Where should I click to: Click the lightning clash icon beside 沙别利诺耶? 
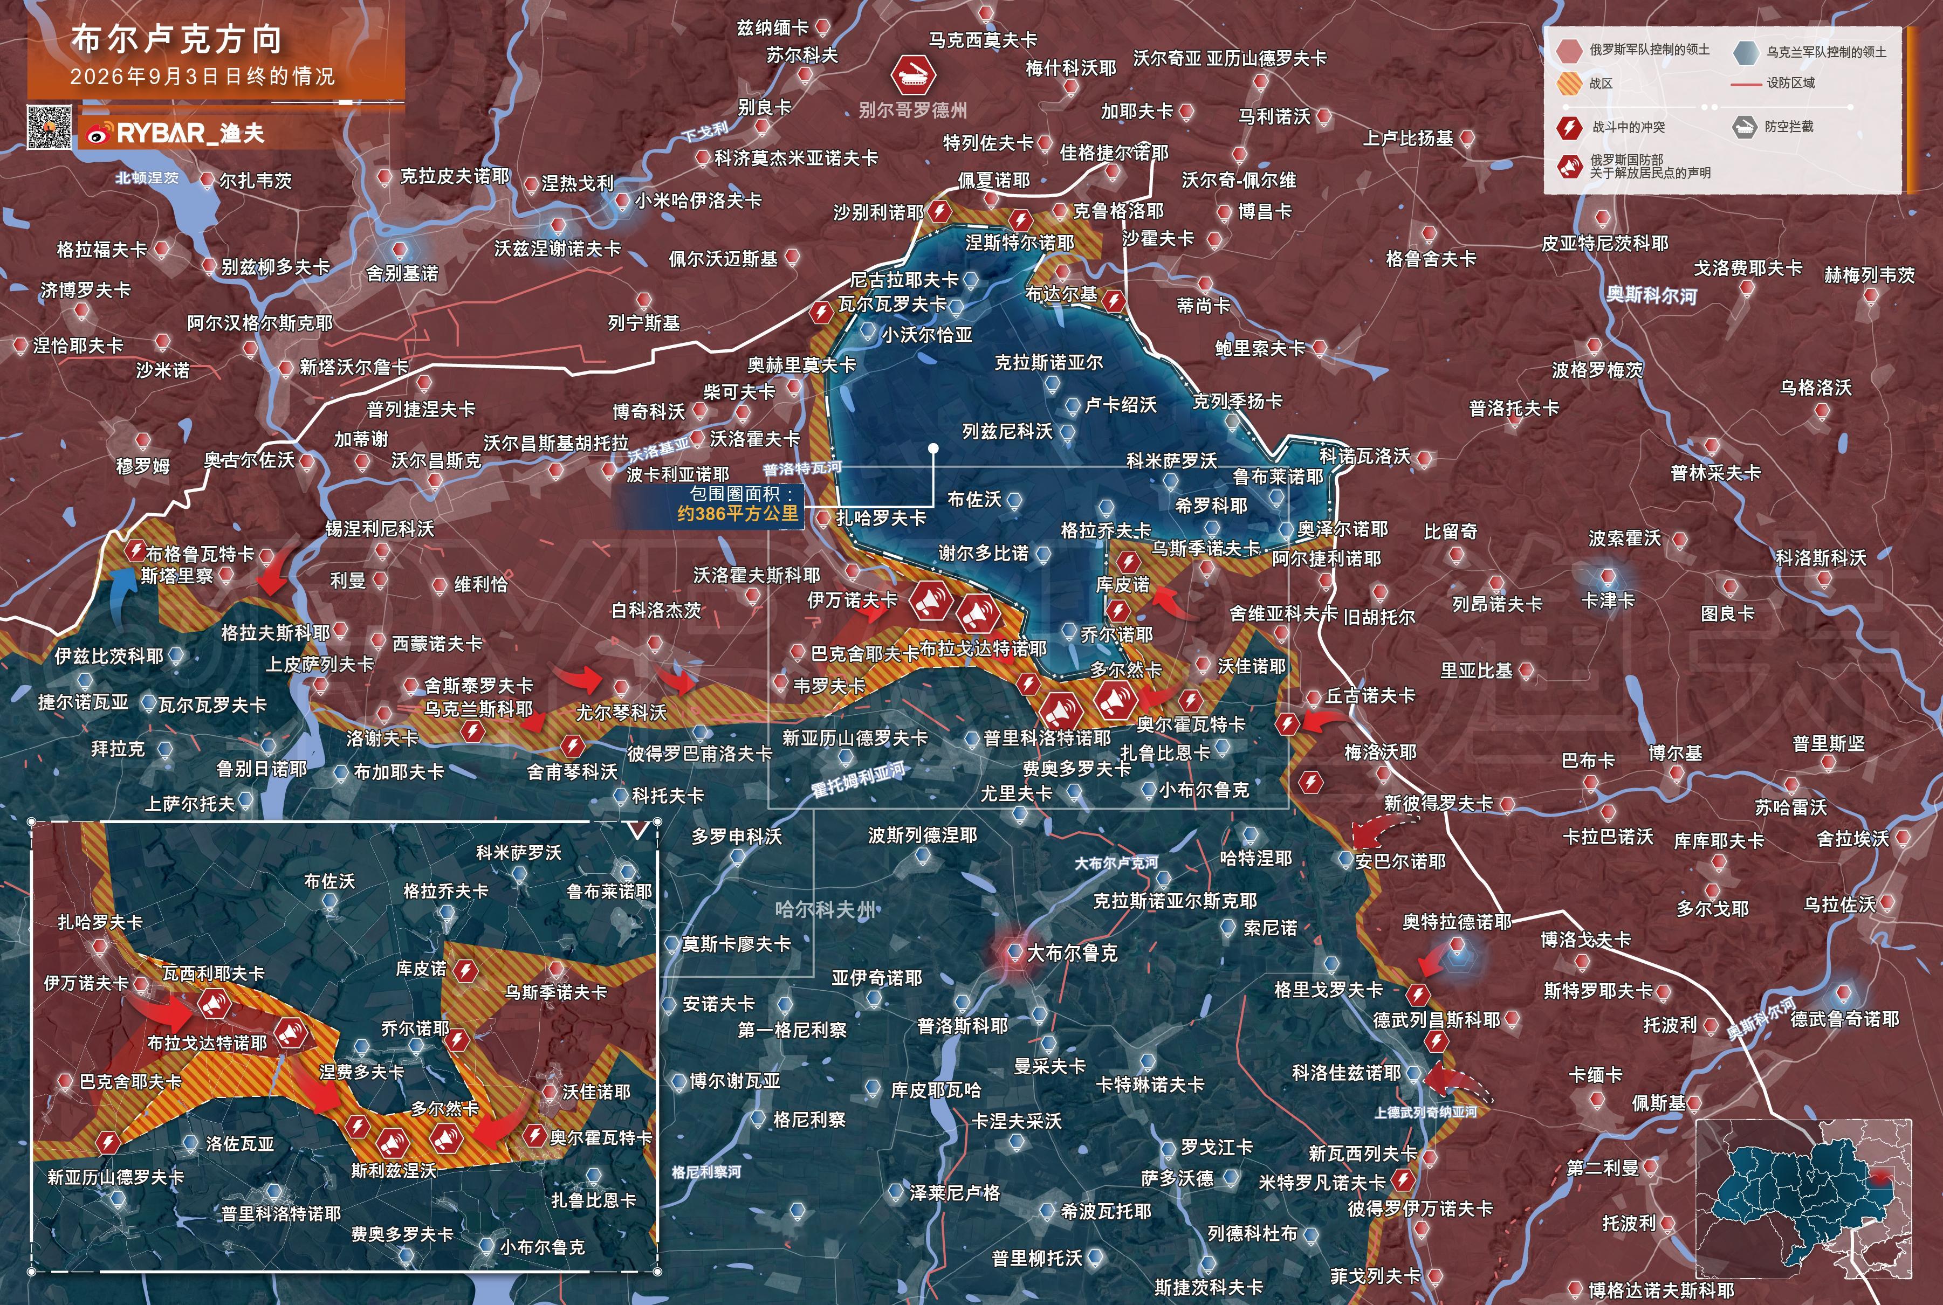pos(940,211)
